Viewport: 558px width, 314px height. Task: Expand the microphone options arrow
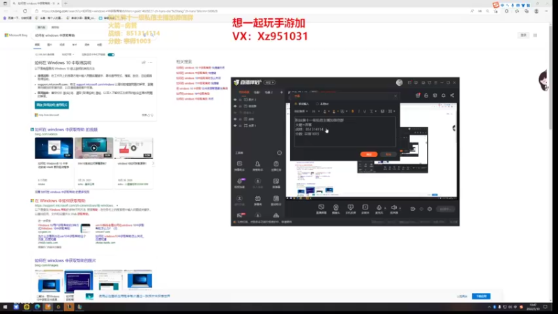point(385,208)
